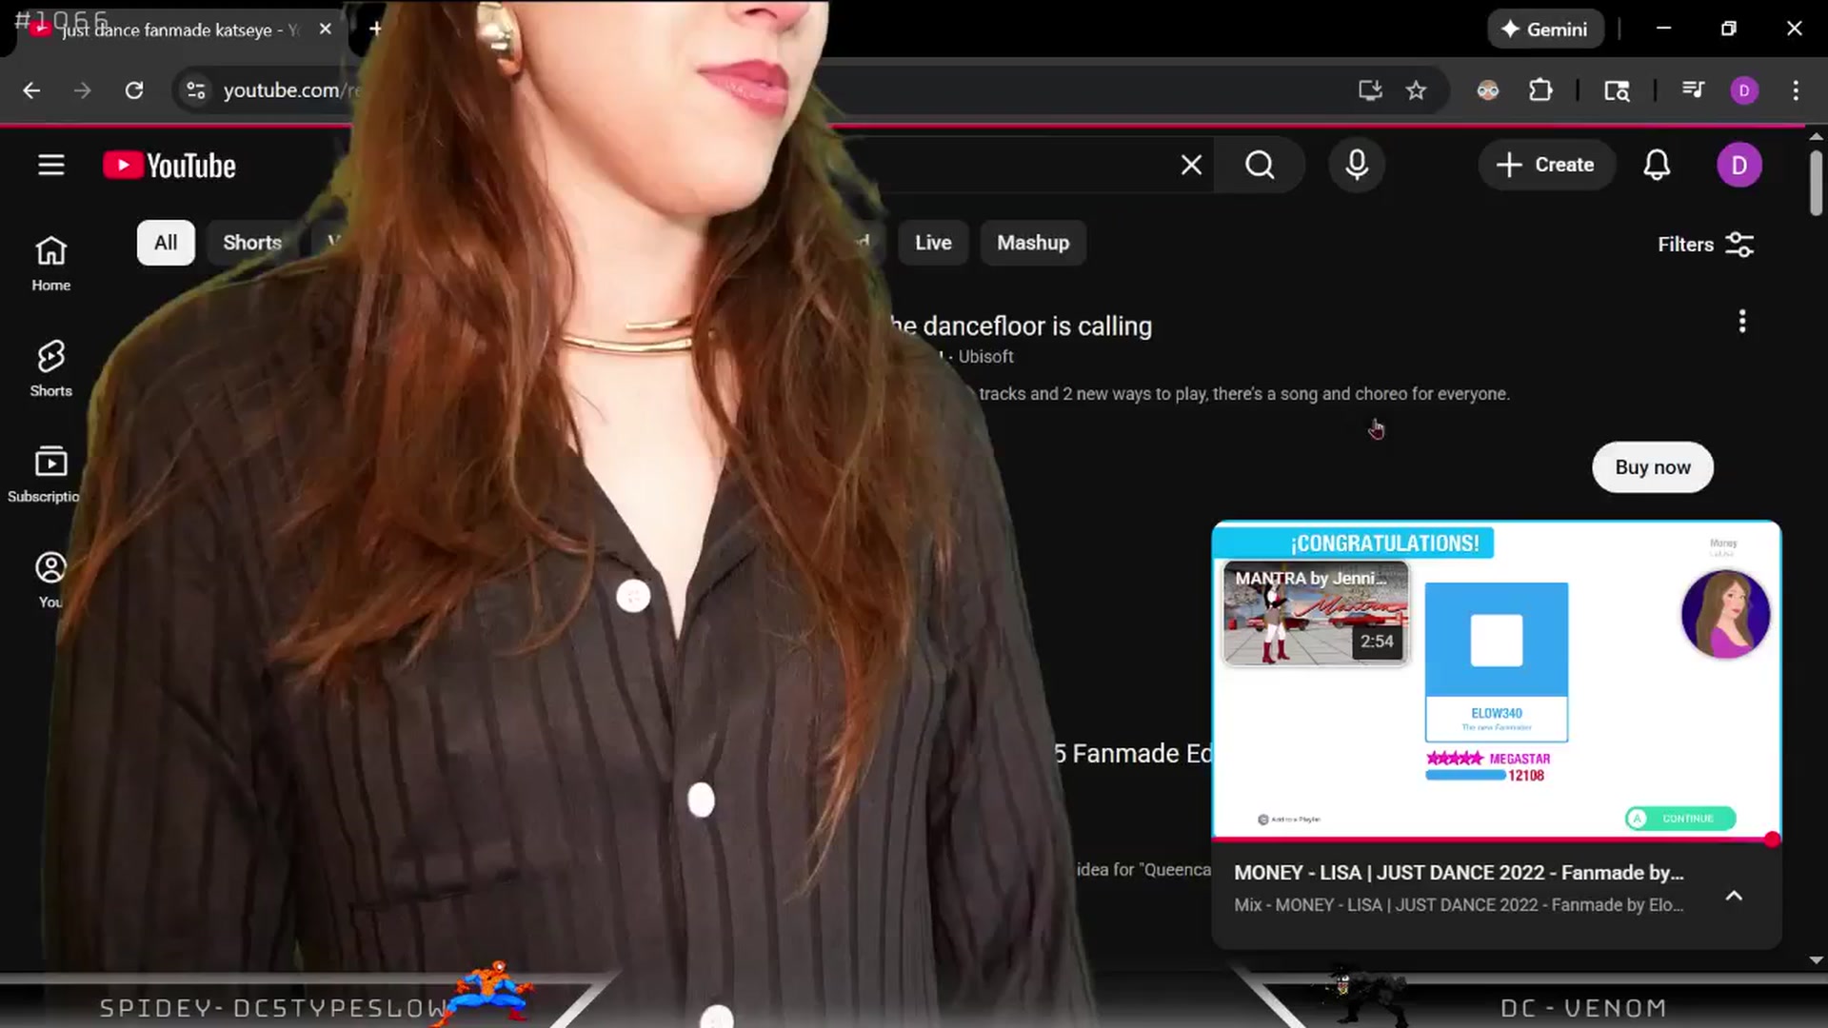Open YouTube notifications bell
The width and height of the screenshot is (1828, 1028).
[1657, 166]
